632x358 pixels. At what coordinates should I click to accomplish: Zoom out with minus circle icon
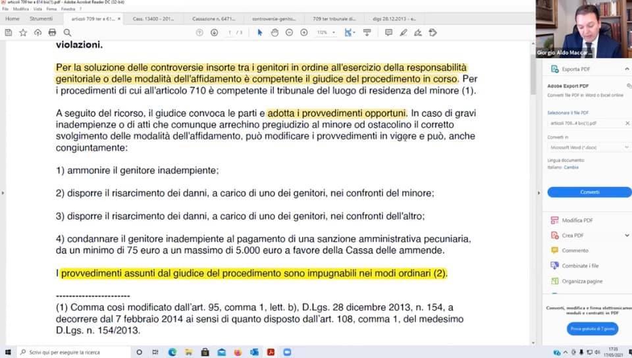(289, 33)
